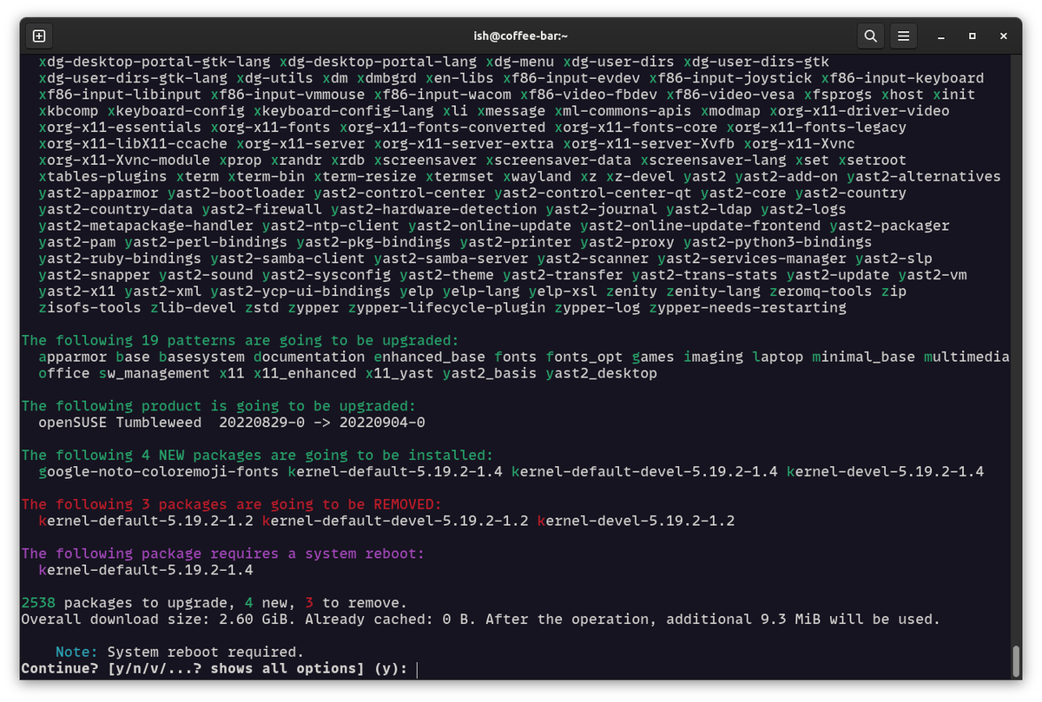Click at the Continue prompt cursor
This screenshot has width=1042, height=702.
click(x=418, y=668)
